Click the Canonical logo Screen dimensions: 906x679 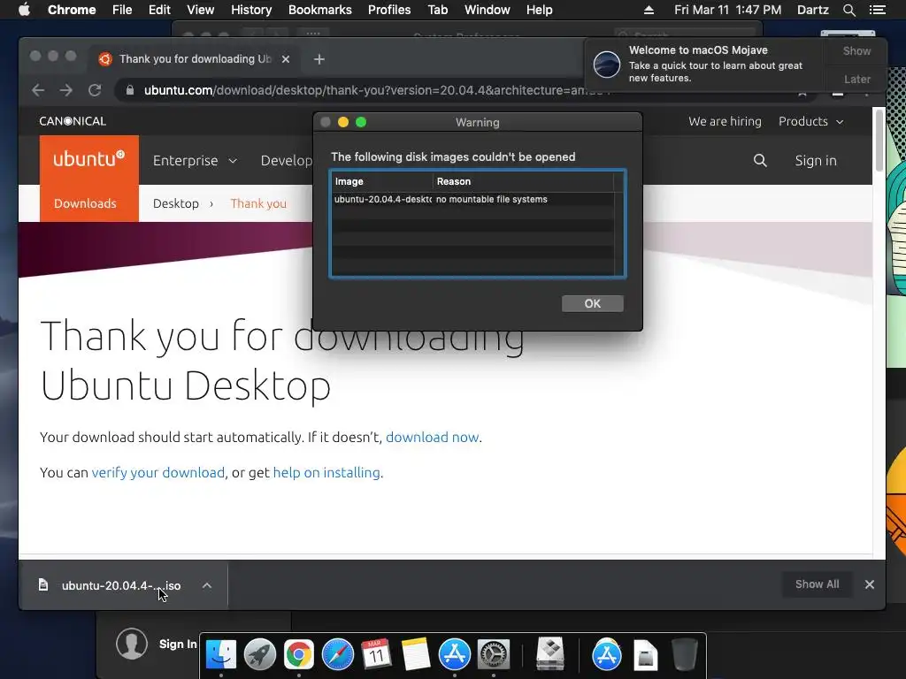click(x=73, y=121)
